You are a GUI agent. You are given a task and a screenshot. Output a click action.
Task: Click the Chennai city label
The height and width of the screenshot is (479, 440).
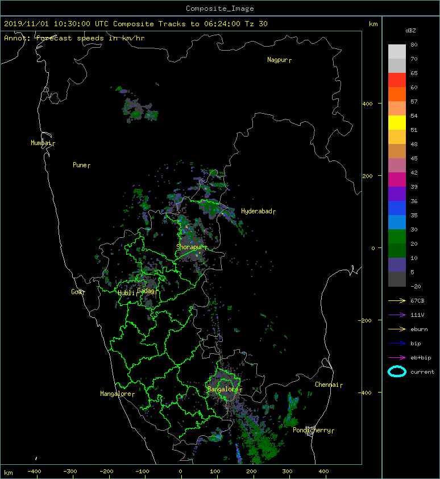327,385
